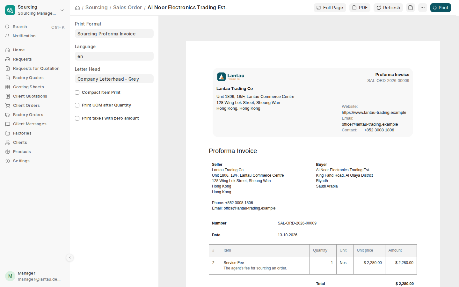
Task: Collapse the sidebar with the chevron
Action: 70,258
